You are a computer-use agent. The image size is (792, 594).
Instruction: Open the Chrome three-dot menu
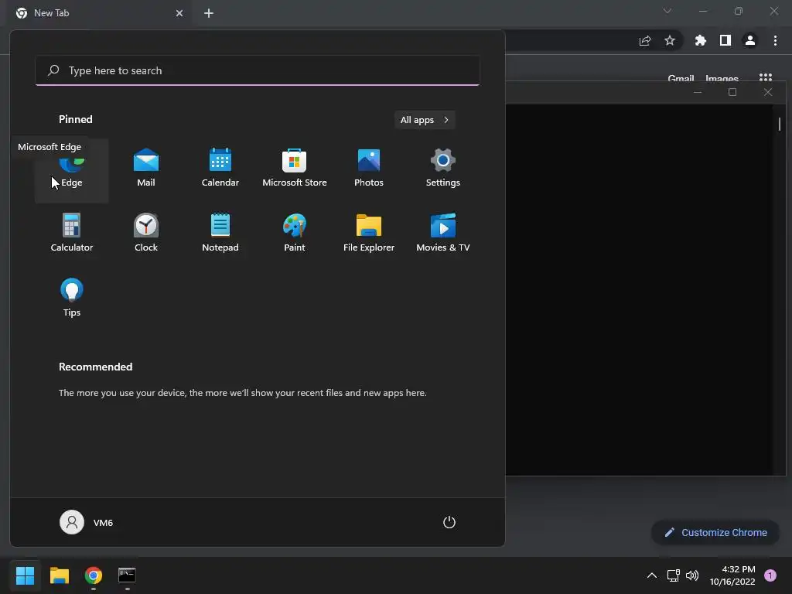pos(775,40)
